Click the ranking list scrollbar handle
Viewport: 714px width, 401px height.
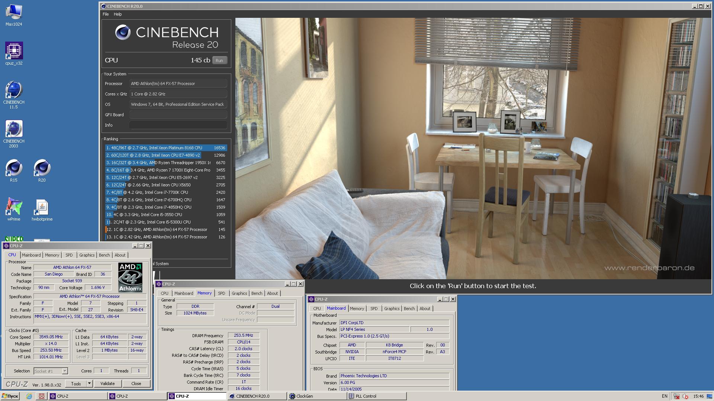coord(234,155)
